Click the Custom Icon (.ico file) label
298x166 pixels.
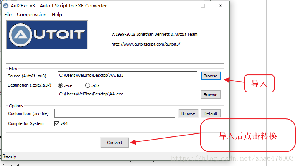click(x=28, y=113)
